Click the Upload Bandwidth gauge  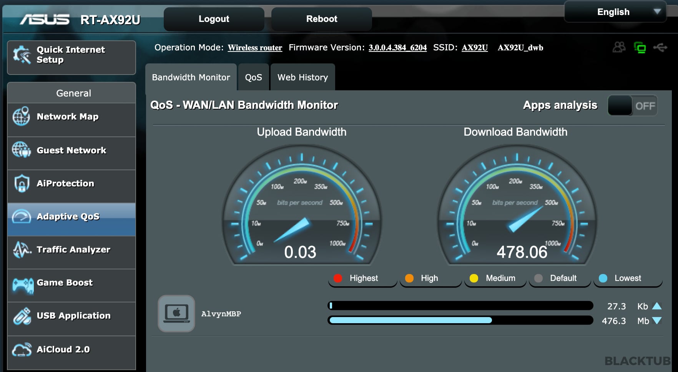coord(302,205)
